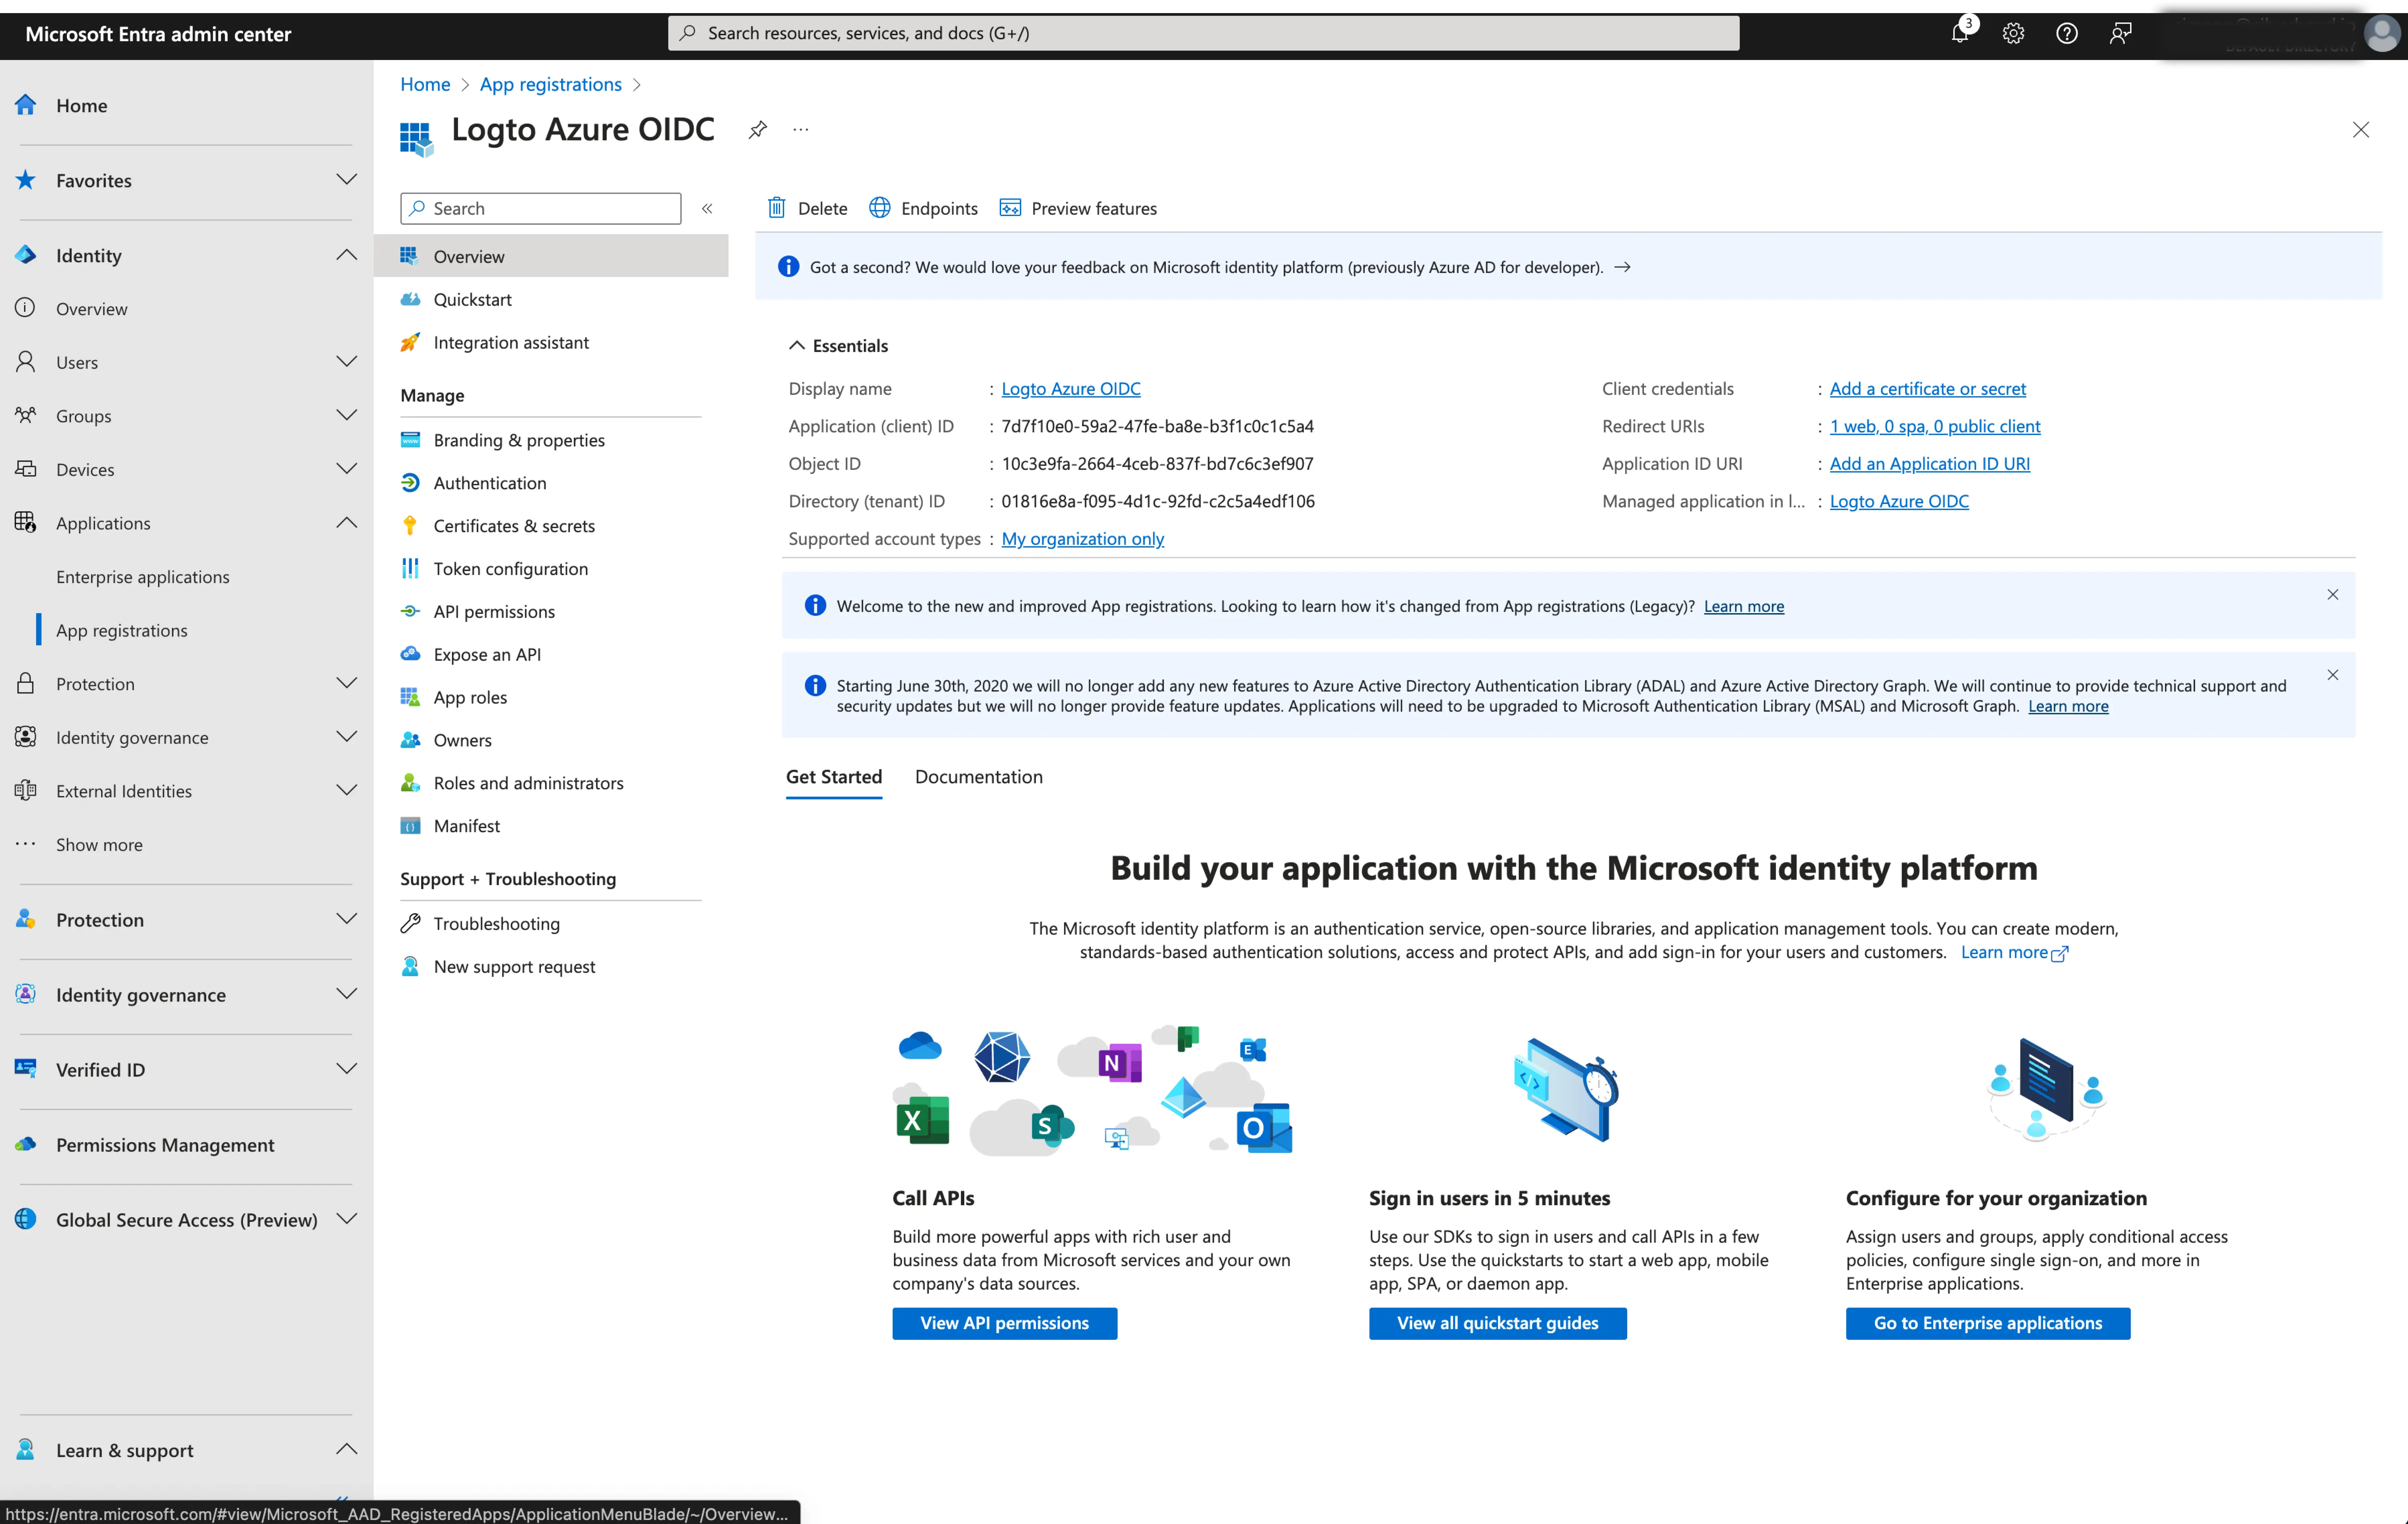Viewport: 2408px width, 1524px height.
Task: Dismiss the ADAL deprecation notice
Action: [2333, 674]
